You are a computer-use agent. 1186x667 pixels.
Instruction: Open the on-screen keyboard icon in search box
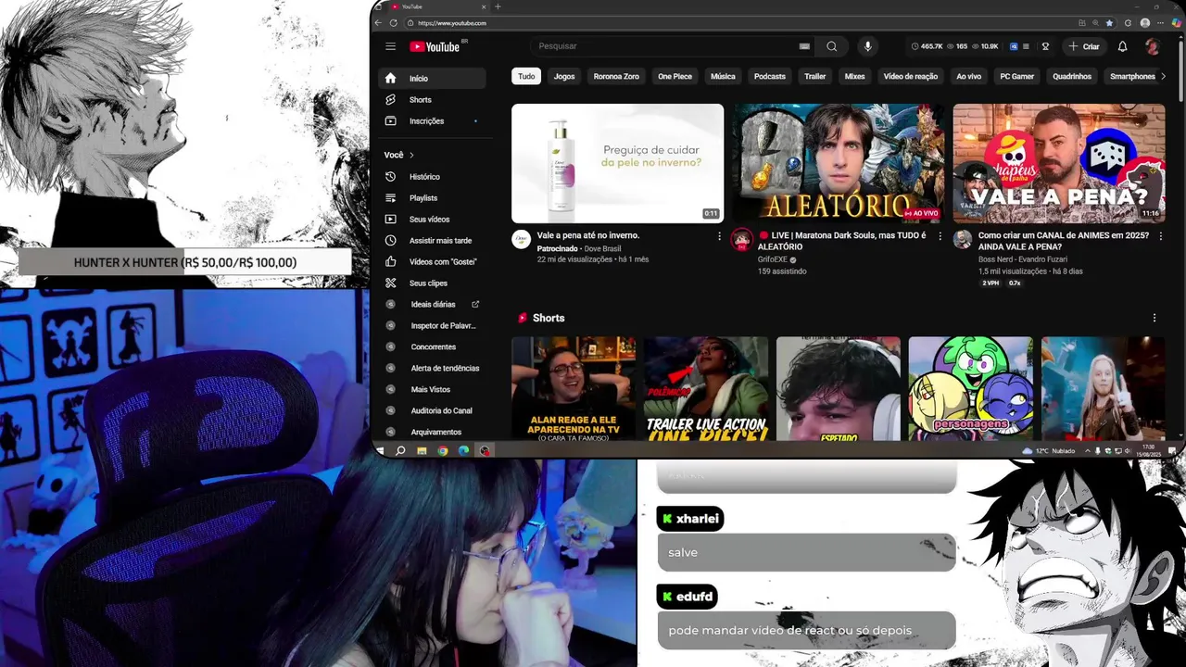pyautogui.click(x=804, y=46)
